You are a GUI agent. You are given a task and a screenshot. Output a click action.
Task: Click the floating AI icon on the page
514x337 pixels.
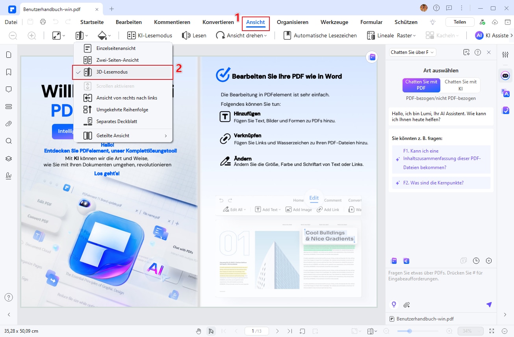tap(371, 57)
